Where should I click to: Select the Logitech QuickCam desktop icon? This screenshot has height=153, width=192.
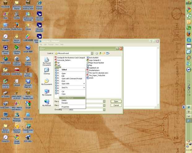point(17,61)
